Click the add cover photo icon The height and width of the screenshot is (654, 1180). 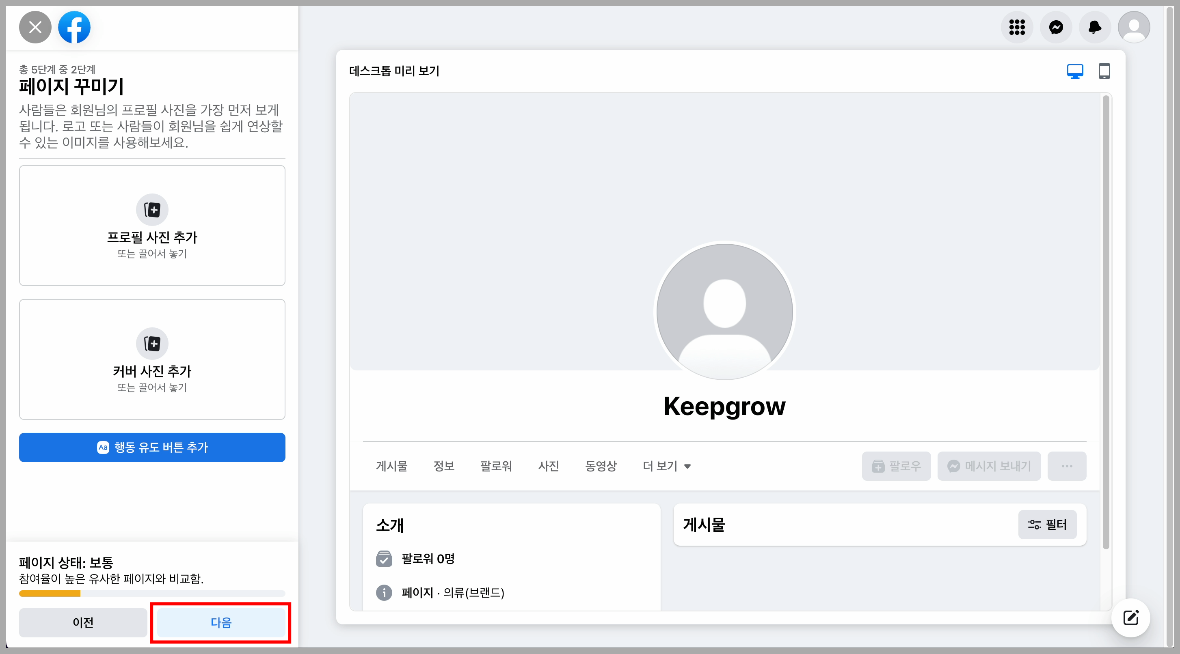coord(153,344)
